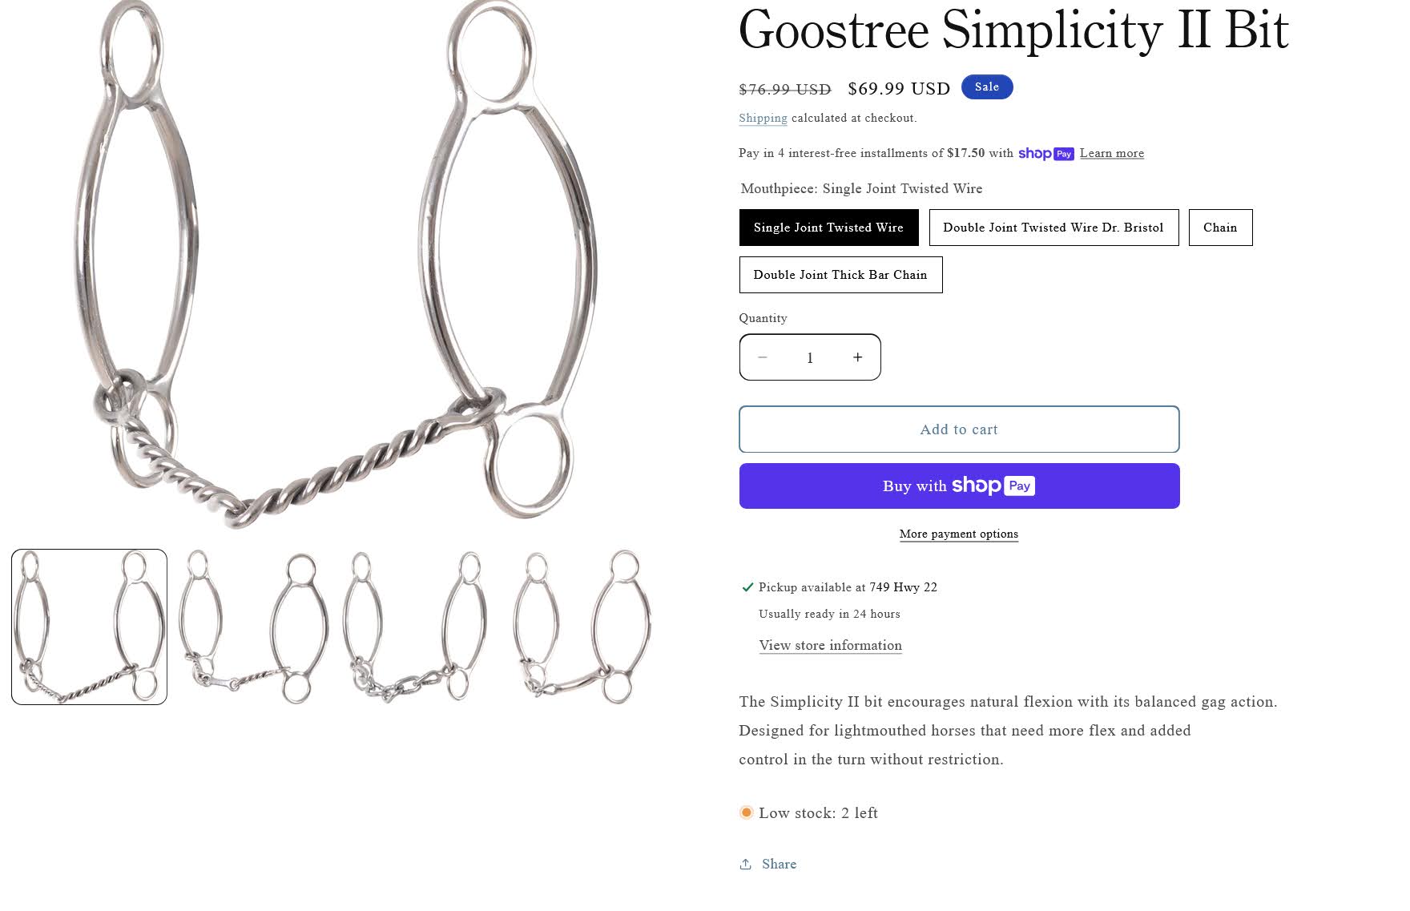The height and width of the screenshot is (911, 1410).
Task: View the chain mouthpiece bit thumbnail
Action: pos(416,627)
